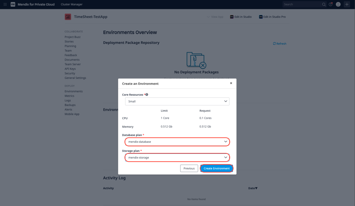Open General Settings in sidebar
The width and height of the screenshot is (355, 206).
75,78
